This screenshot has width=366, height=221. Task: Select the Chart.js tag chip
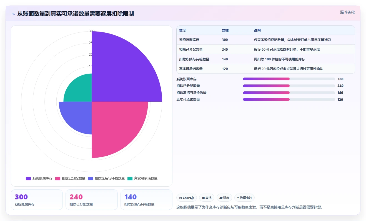point(187,198)
